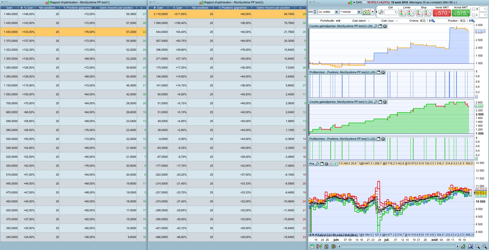Click the green Achat MKT buy button
The image size is (489, 250).
tap(461, 13)
